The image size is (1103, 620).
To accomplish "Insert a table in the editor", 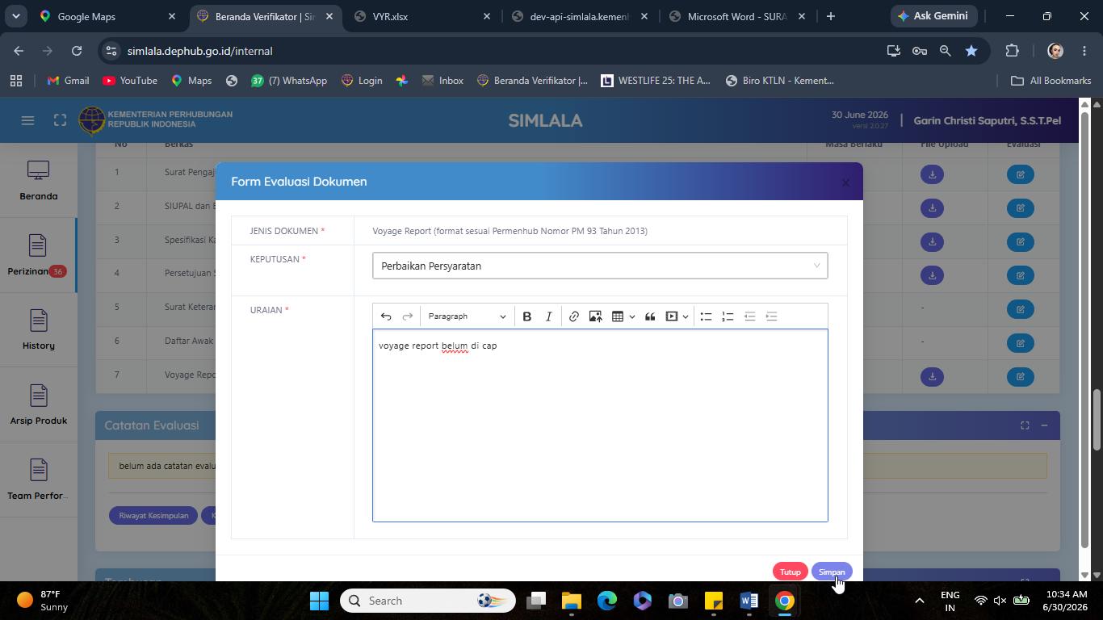I will [x=618, y=316].
